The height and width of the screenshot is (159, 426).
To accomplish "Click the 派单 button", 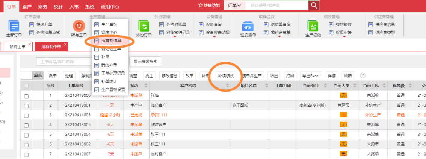I will 53,76.
